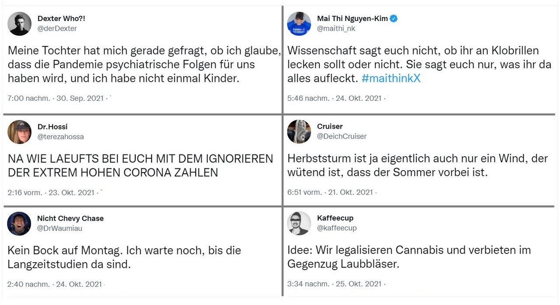Open the @maithi_nk handle
The image size is (560, 305).
click(336, 28)
